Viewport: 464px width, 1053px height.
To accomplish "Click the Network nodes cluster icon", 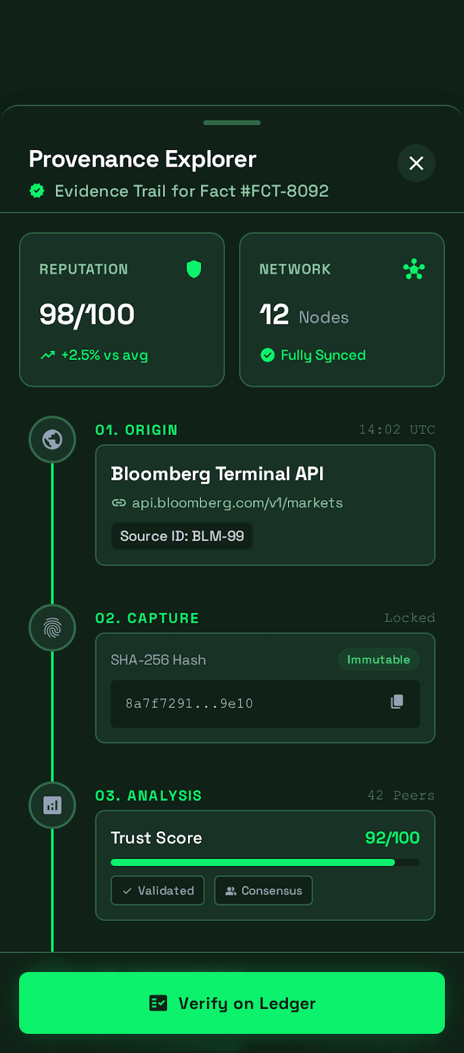I will pyautogui.click(x=414, y=269).
